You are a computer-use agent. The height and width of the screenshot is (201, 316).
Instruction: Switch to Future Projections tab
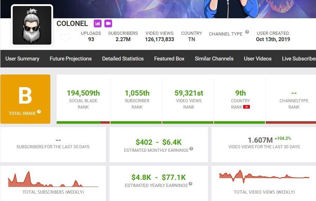(x=71, y=59)
